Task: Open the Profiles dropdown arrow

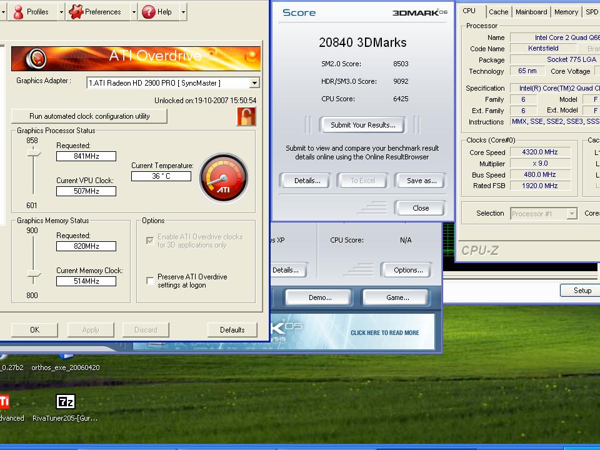Action: tap(61, 12)
